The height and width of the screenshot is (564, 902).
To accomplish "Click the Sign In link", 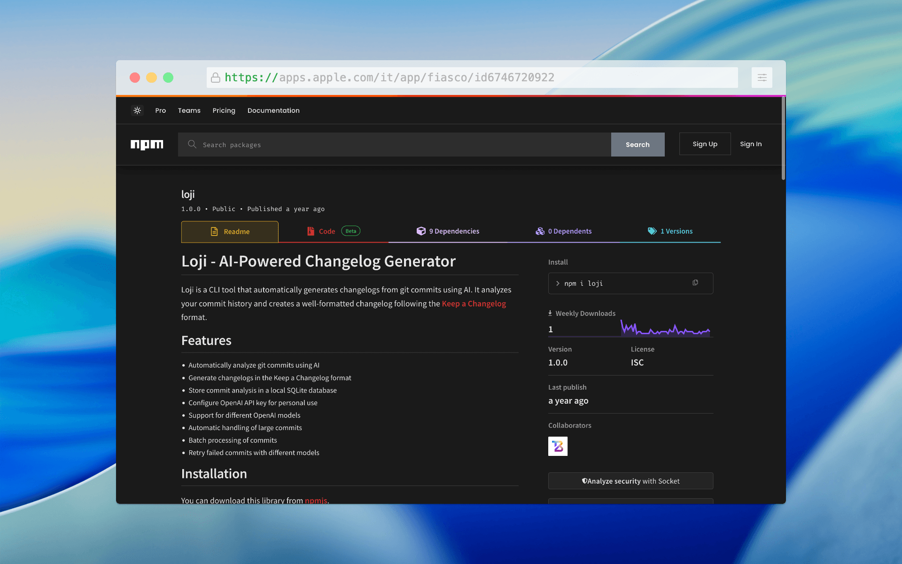I will [751, 144].
